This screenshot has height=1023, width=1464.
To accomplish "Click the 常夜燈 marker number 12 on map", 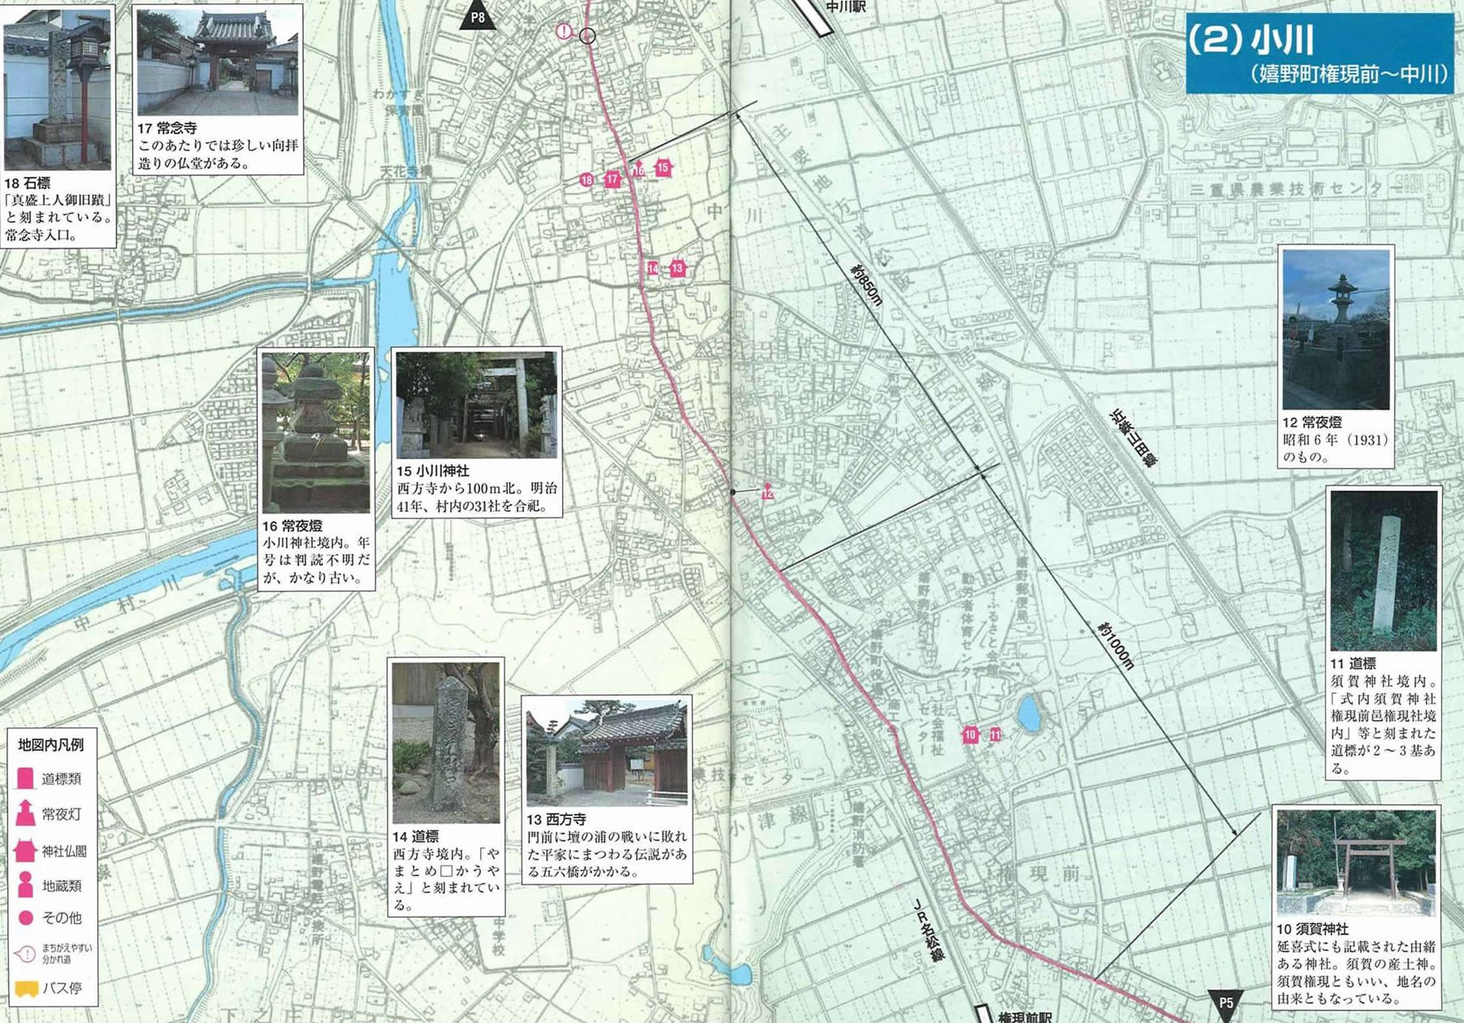I will pyautogui.click(x=767, y=492).
